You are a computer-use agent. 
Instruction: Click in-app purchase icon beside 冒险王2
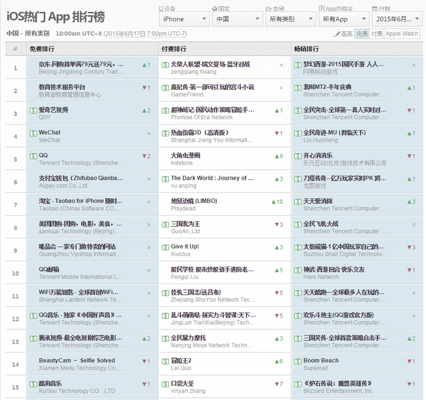(x=165, y=361)
